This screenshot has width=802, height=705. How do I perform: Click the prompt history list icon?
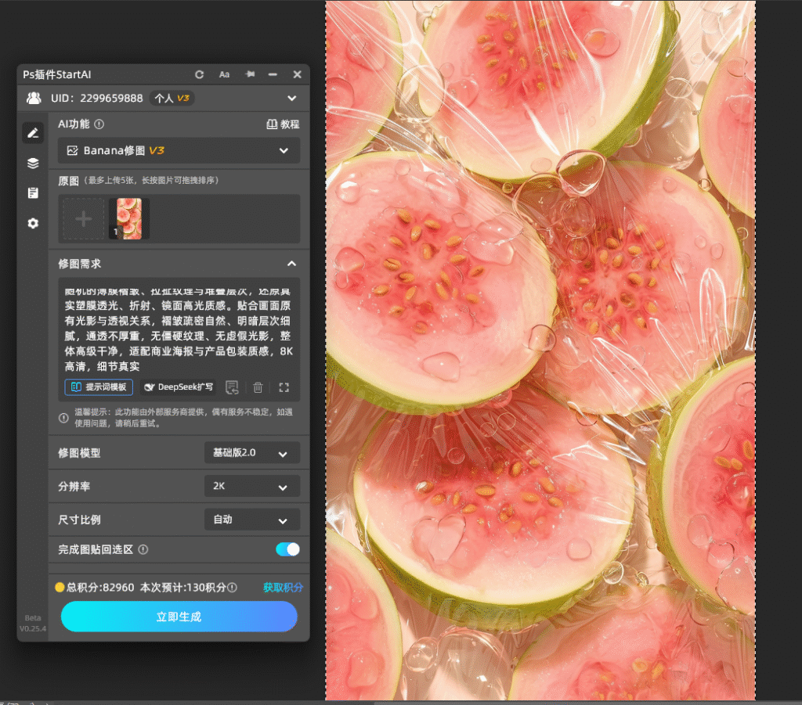pos(232,387)
